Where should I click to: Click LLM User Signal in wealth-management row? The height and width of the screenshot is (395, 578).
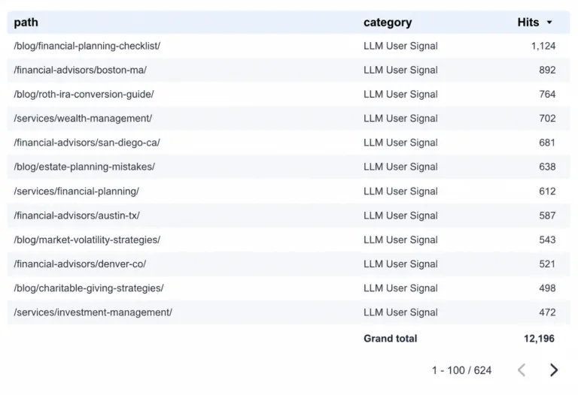400,119
